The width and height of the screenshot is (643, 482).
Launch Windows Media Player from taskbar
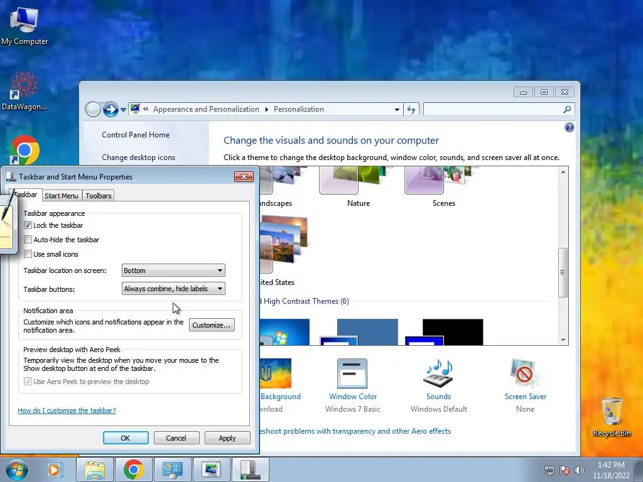[54, 469]
